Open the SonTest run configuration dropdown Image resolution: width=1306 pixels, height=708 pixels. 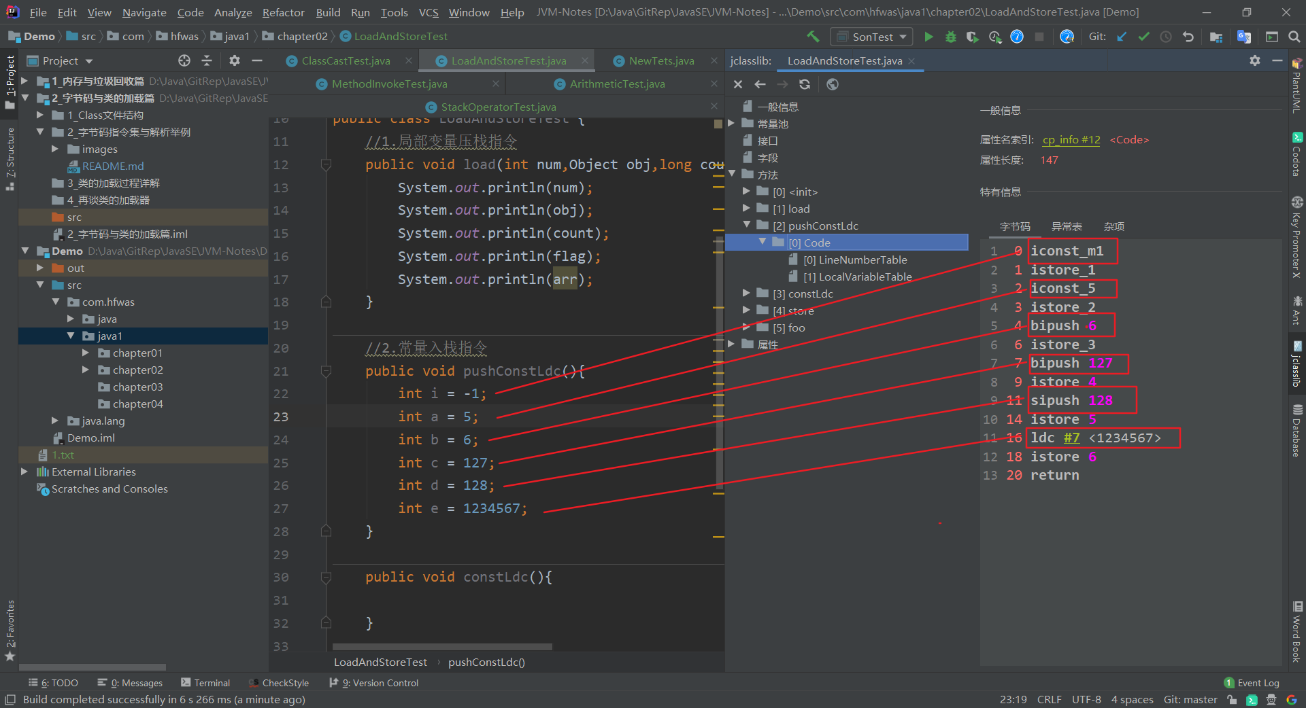(x=873, y=37)
